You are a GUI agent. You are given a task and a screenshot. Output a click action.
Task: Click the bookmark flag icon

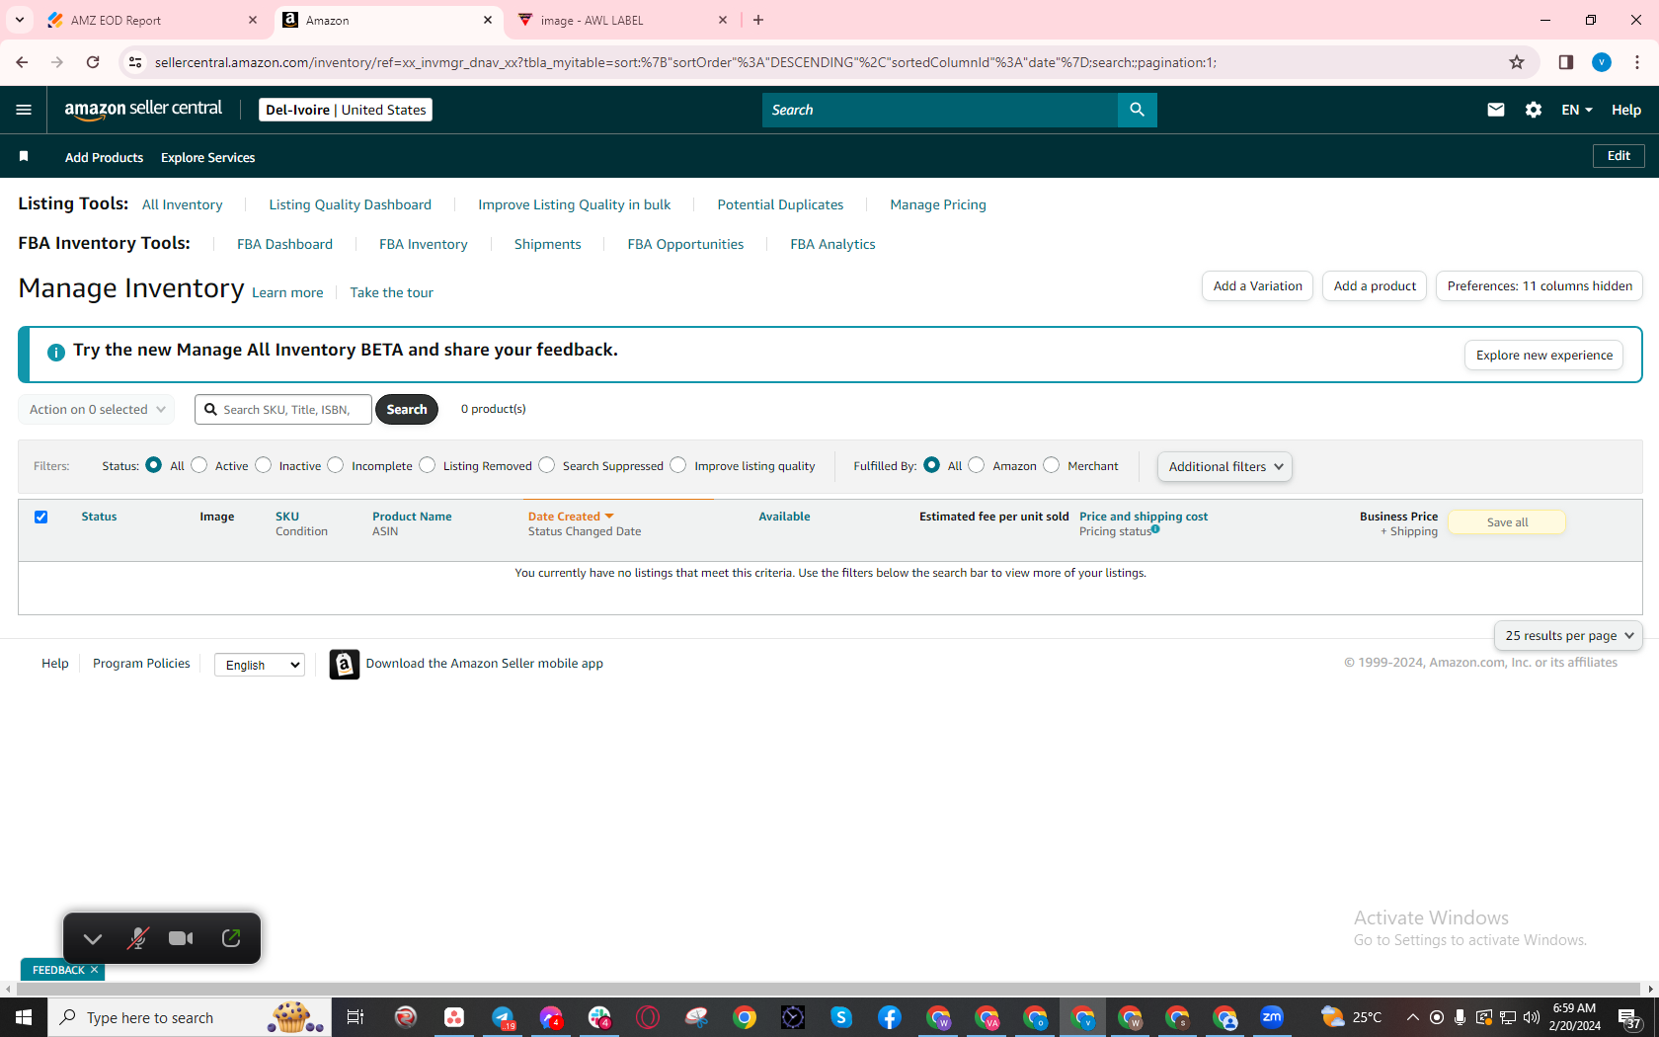(24, 157)
